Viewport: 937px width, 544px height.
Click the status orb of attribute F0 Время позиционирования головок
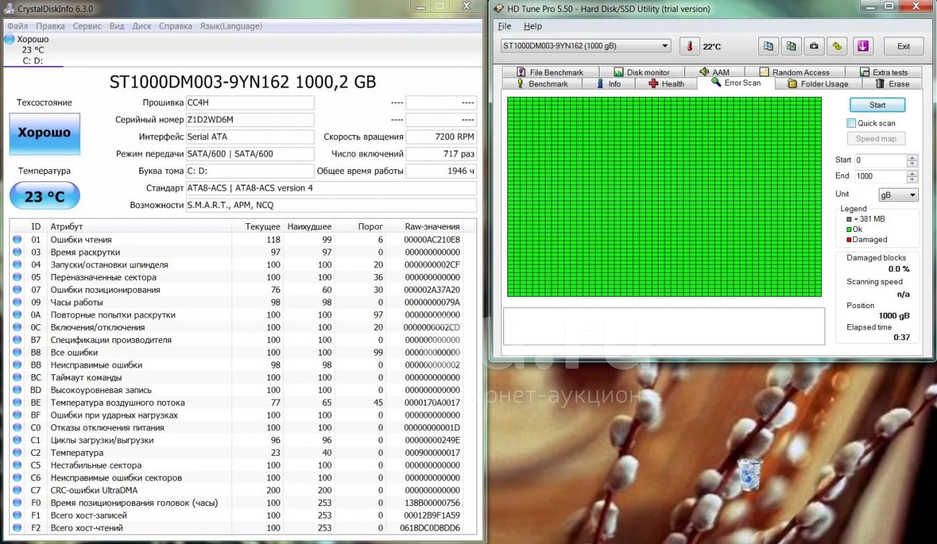click(x=17, y=503)
